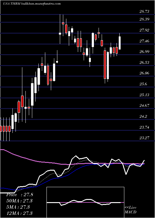Click the last white candlestick on the right
The width and height of the screenshot is (155, 218).
[x=120, y=43]
